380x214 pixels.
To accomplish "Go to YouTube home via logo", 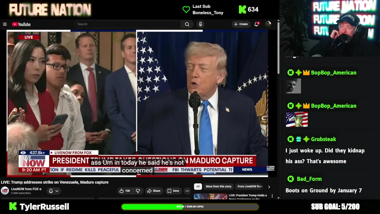I will click(21, 24).
